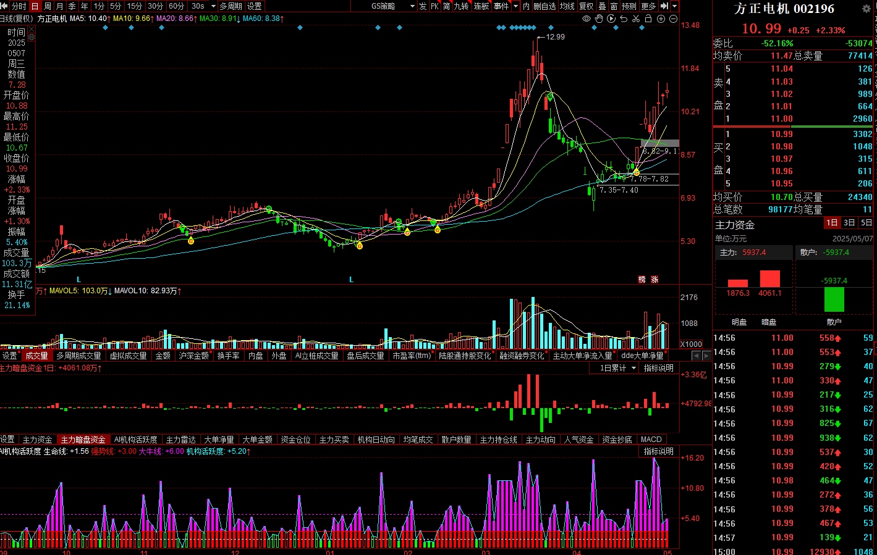The image size is (877, 555).
Task: Click the 内 toolbar button
Action: coord(527,6)
